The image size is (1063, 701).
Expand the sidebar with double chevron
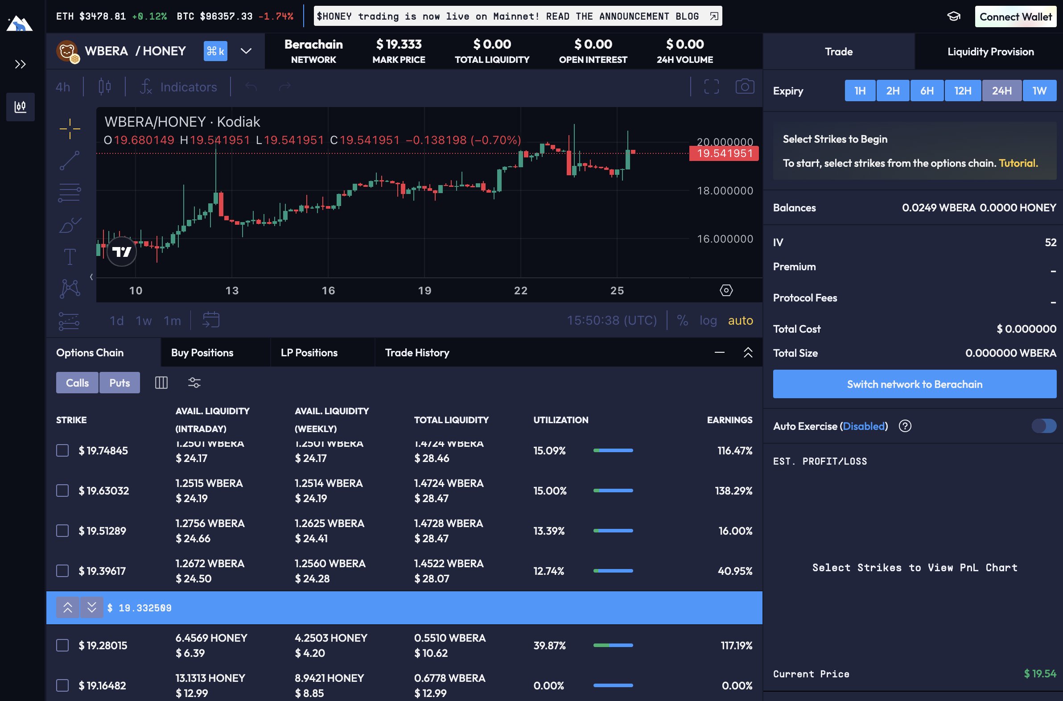coord(20,64)
